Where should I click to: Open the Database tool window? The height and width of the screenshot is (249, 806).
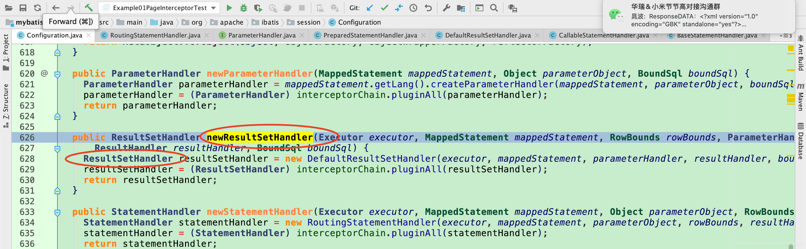click(800, 141)
